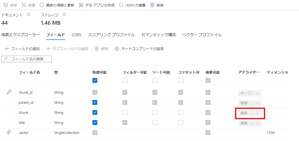Click the plus icon for フィールドの追加

tap(7, 49)
